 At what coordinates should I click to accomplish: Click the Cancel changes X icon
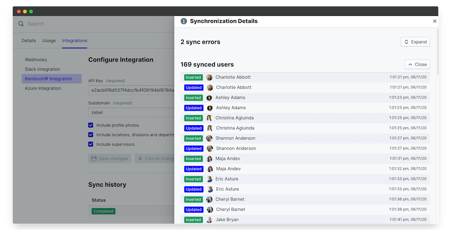140,159
